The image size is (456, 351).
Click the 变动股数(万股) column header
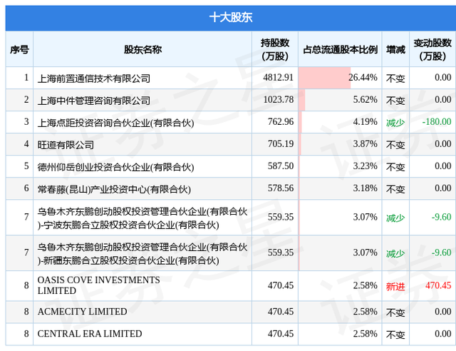point(432,49)
